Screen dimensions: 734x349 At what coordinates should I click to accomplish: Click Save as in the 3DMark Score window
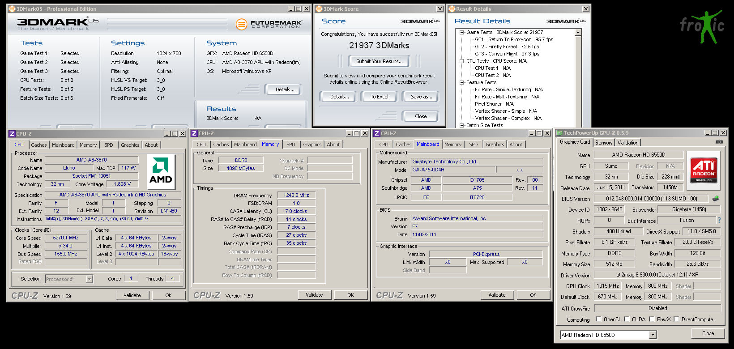pos(422,97)
